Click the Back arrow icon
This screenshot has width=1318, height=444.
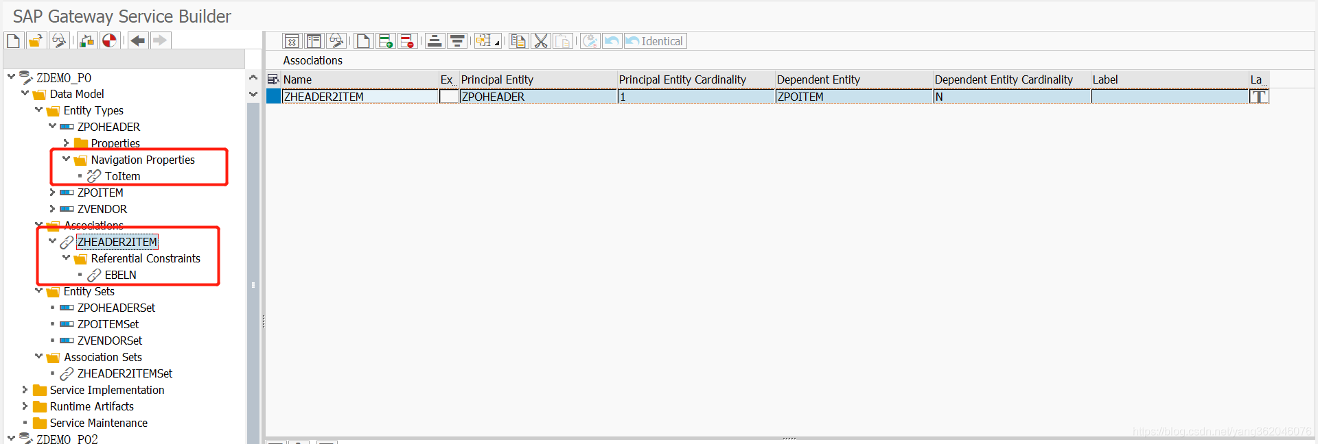pos(138,41)
